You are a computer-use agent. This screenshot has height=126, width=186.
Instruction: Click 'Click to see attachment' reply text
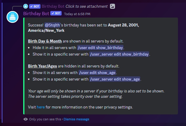(x=86, y=6)
